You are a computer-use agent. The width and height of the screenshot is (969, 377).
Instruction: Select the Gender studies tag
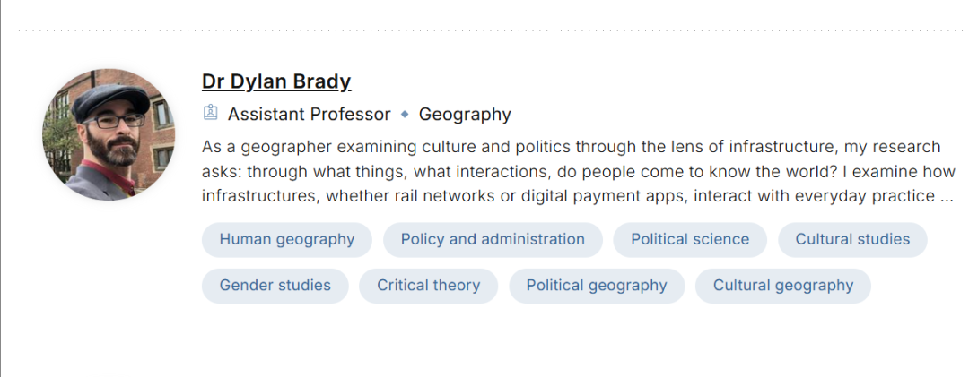(x=275, y=286)
